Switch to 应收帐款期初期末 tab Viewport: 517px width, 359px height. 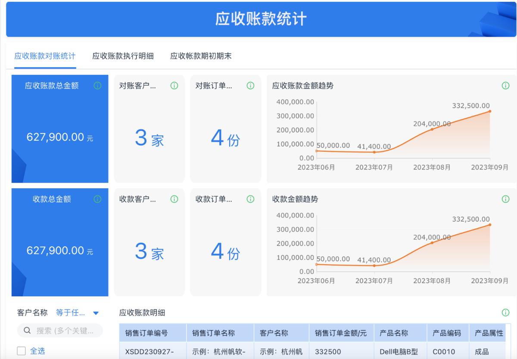[x=201, y=56]
